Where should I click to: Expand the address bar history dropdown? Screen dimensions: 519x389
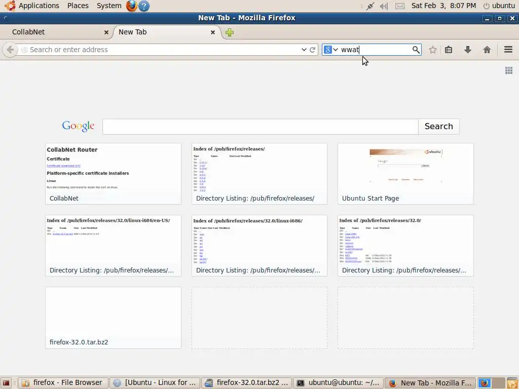coord(304,50)
